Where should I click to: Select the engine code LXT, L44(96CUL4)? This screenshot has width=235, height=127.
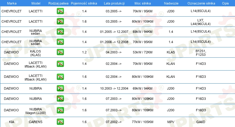pos(200,22)
